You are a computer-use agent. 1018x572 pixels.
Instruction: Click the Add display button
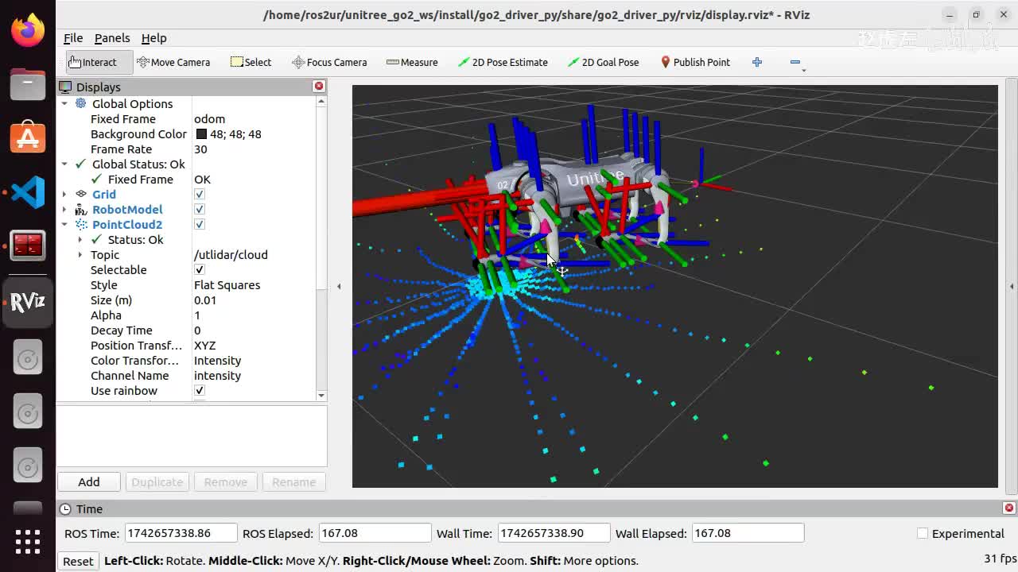89,482
